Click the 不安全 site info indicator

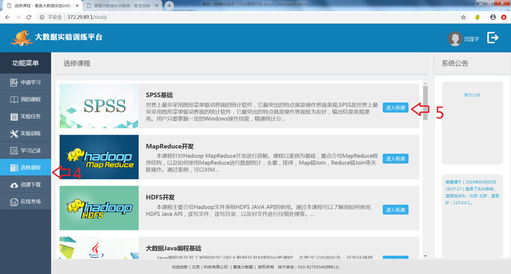51,17
